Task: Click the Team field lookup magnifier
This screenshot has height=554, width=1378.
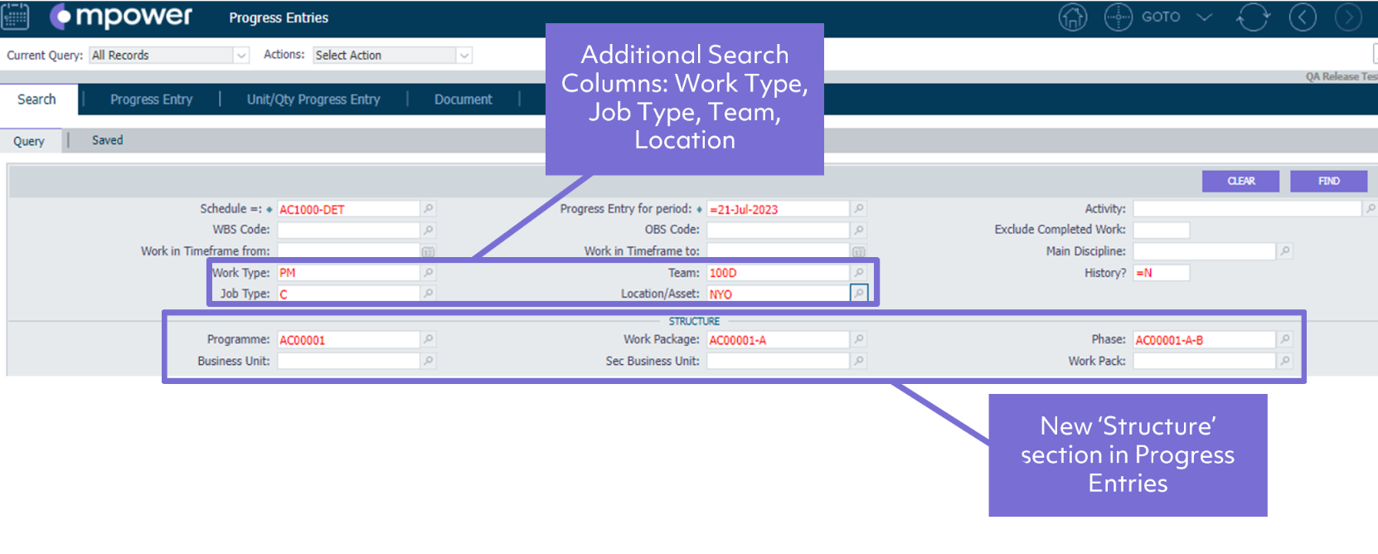Action: coord(859,273)
